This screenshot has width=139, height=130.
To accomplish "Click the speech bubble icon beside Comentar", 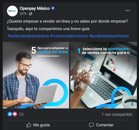I will [91, 125].
